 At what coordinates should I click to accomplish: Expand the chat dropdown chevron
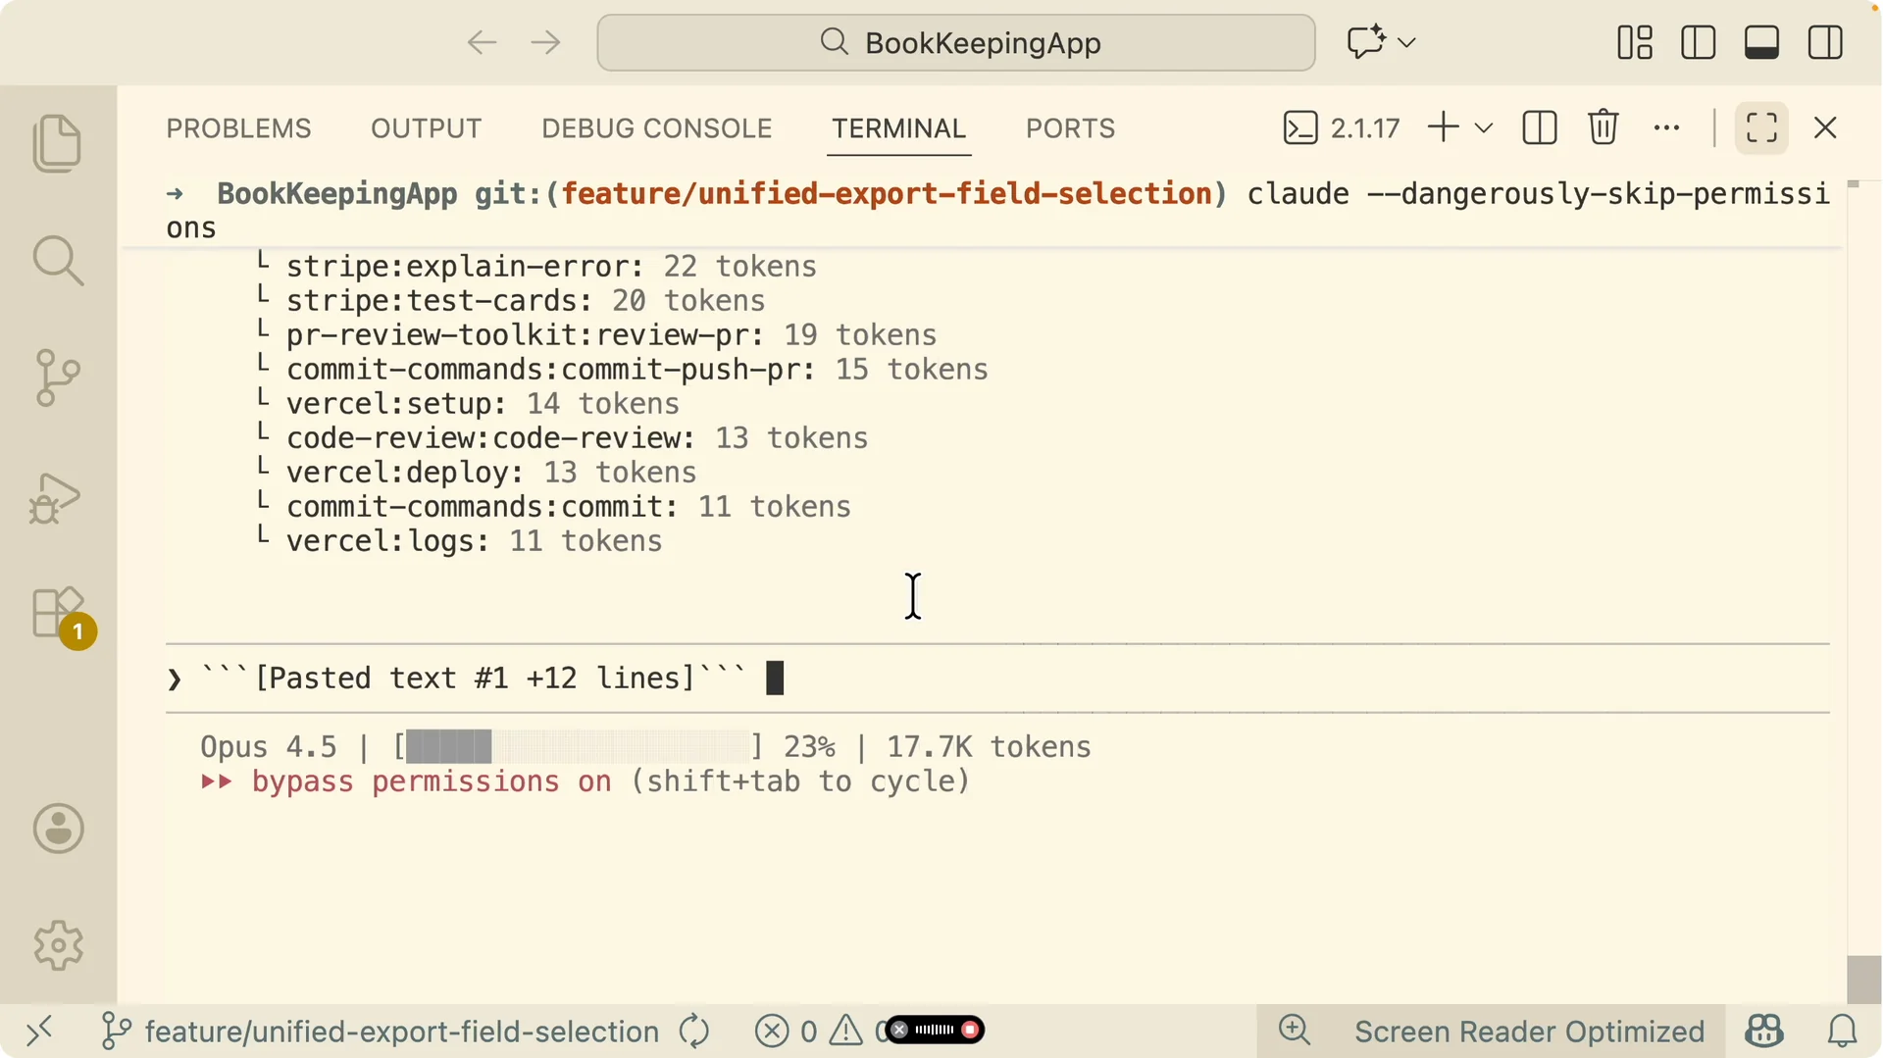coord(1406,42)
